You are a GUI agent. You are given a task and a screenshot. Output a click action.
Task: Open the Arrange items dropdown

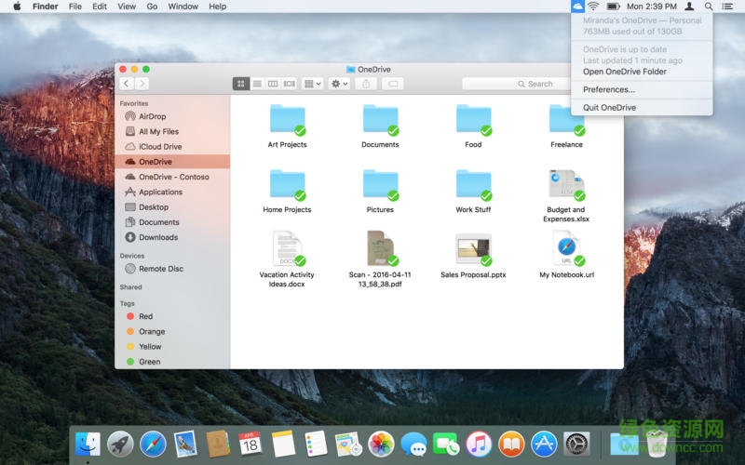tap(313, 84)
